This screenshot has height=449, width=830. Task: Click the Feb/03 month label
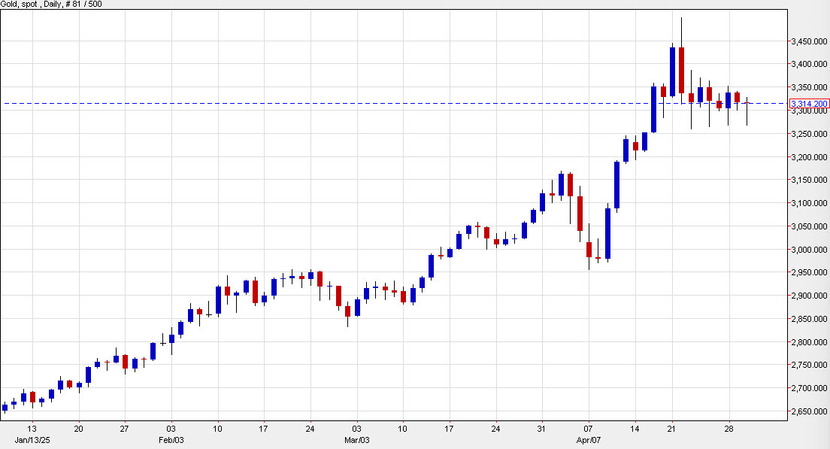171,441
